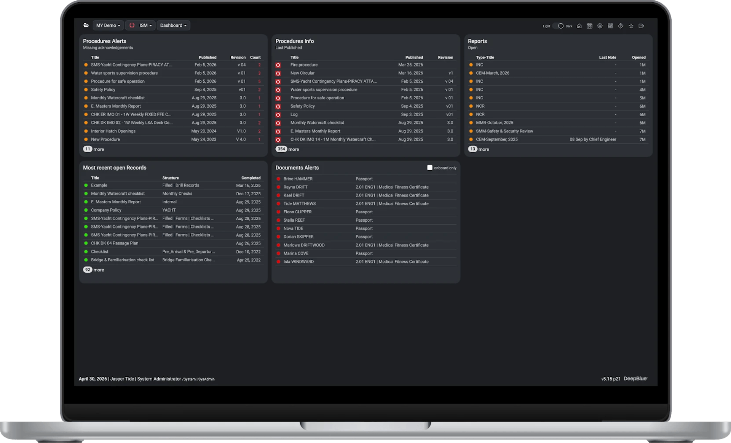The image size is (731, 443).
Task: Click the favorites star icon
Action: point(631,26)
